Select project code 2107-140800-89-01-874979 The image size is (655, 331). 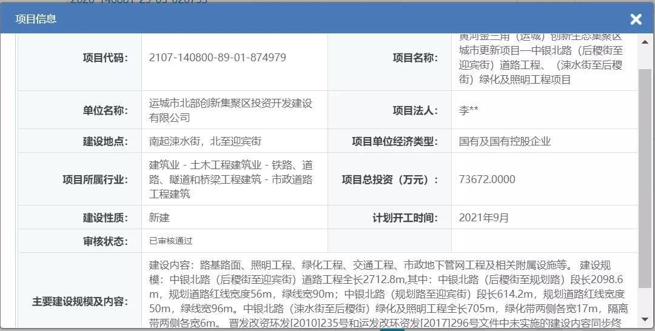click(x=218, y=58)
